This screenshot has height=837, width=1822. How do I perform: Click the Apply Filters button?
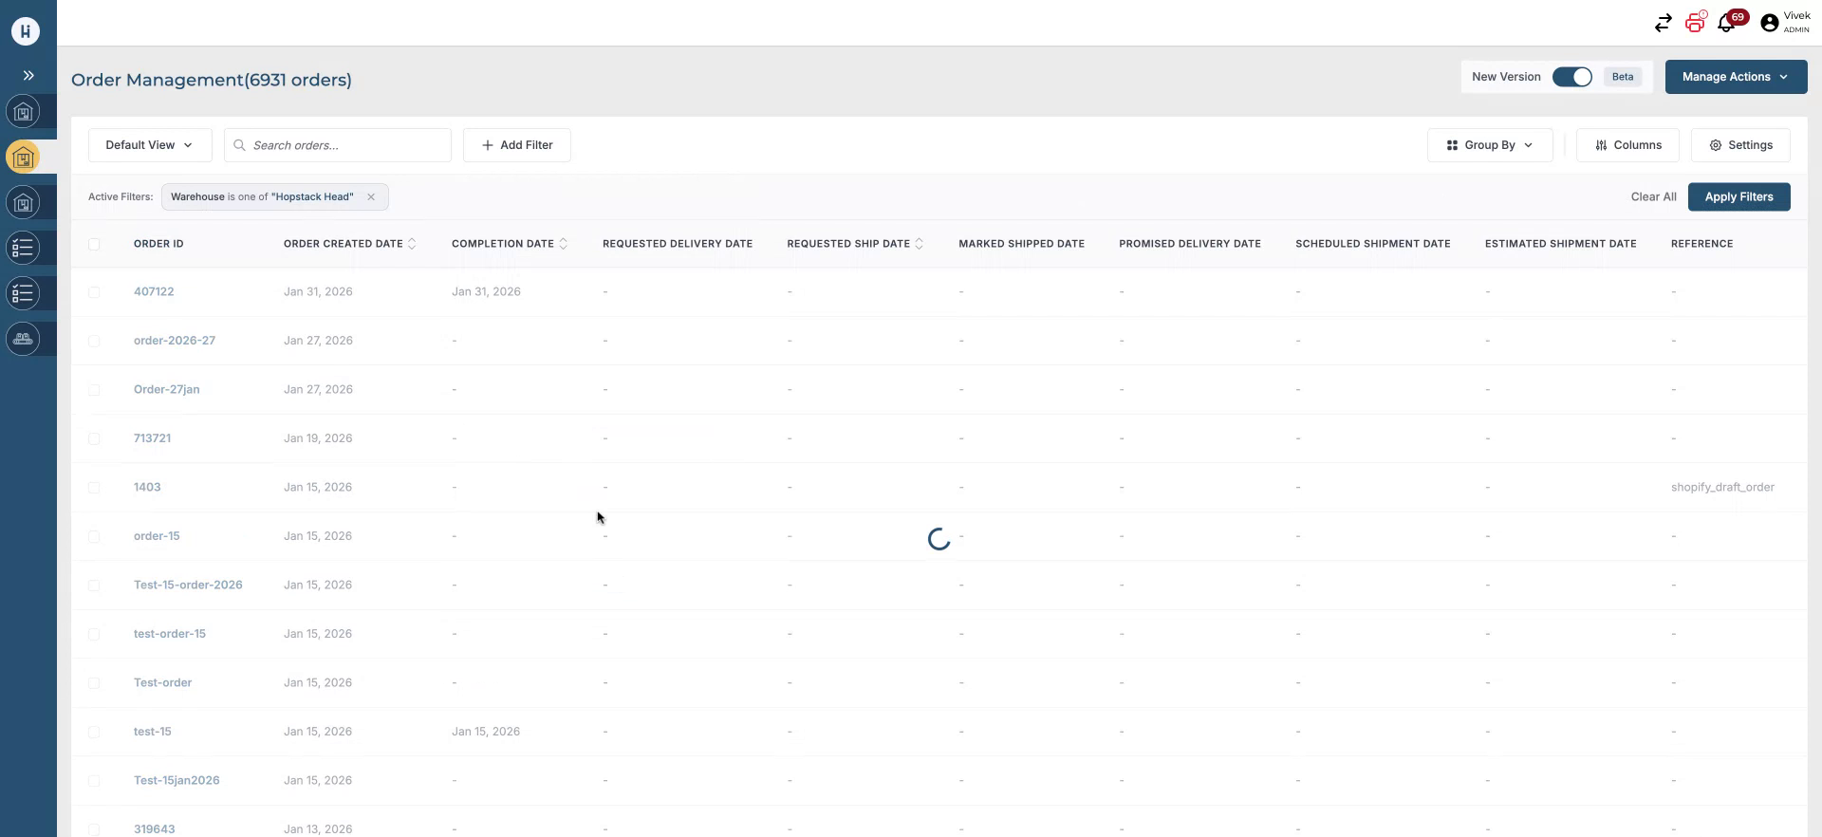point(1738,197)
